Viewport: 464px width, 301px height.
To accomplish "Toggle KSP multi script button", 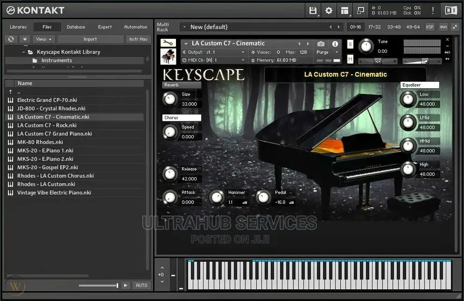I will pyautogui.click(x=429, y=27).
